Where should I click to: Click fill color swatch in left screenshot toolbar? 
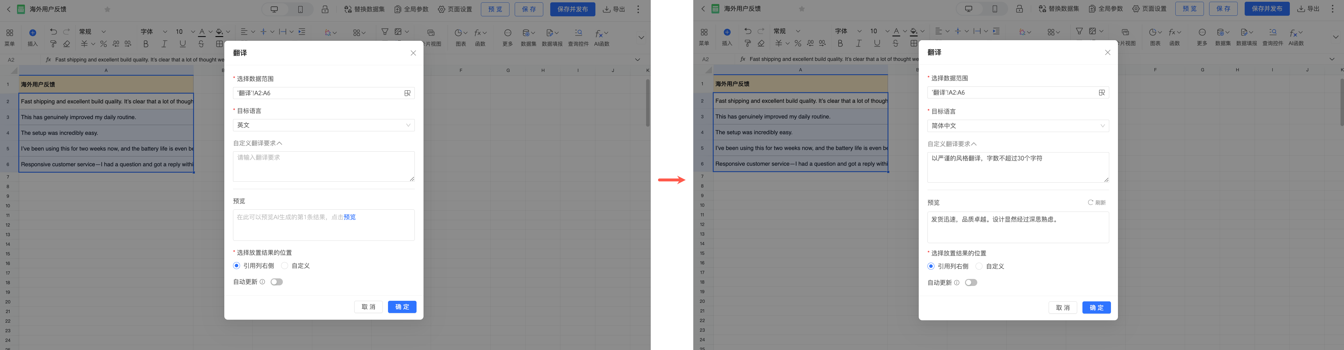220,32
